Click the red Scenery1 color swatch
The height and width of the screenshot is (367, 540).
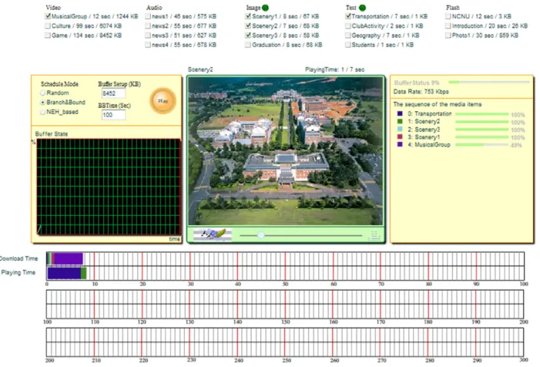point(400,136)
